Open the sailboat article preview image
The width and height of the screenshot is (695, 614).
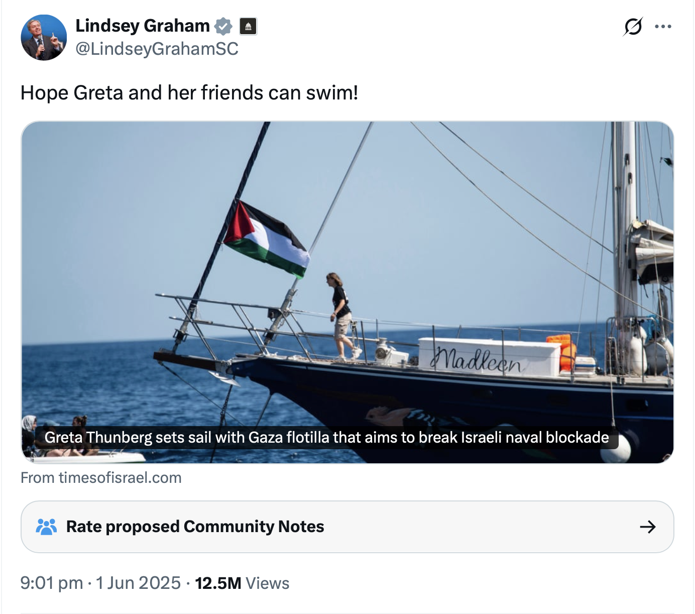(x=348, y=292)
